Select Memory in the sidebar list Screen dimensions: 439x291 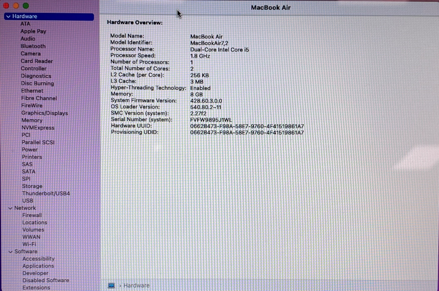32,120
